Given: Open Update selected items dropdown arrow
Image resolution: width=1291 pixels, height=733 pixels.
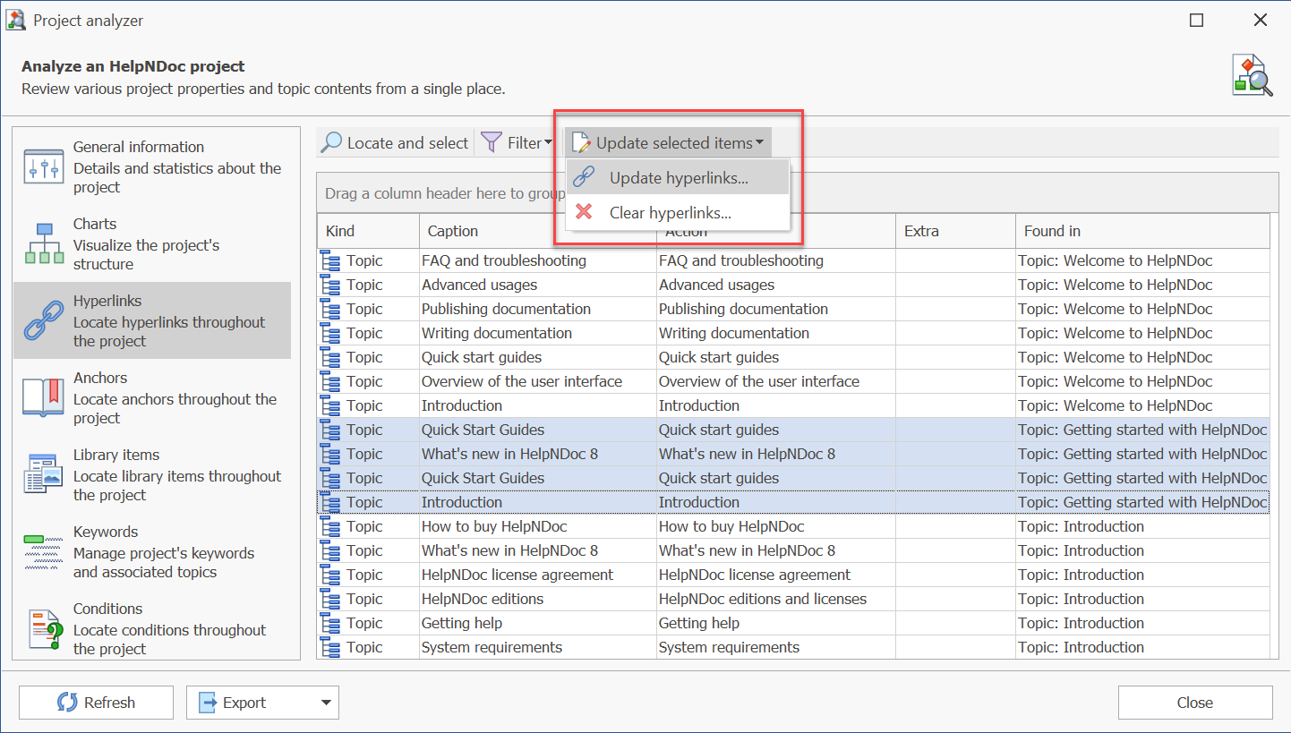Looking at the screenshot, I should click(759, 143).
